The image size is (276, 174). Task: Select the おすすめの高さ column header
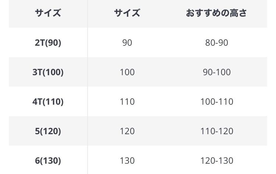[x=216, y=13]
